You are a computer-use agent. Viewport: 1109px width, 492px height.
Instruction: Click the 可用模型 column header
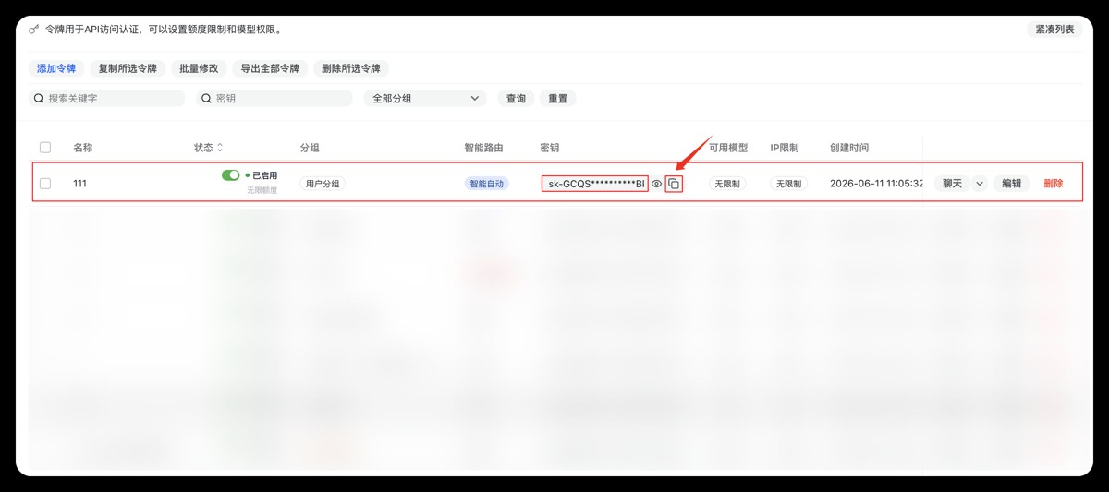(728, 148)
